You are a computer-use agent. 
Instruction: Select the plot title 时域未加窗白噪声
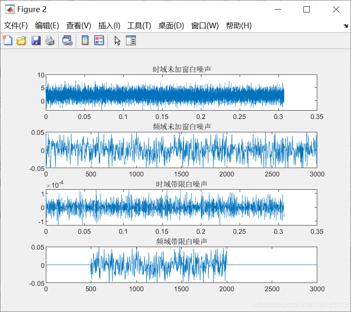click(181, 69)
